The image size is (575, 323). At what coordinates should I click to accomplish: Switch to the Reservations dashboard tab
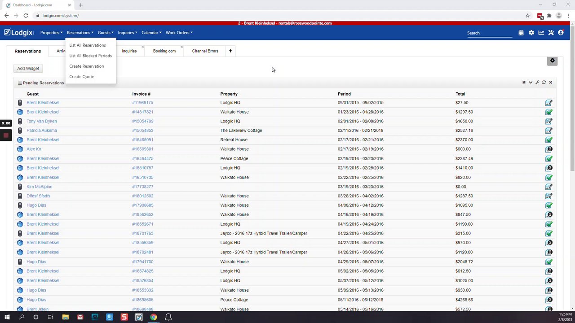[x=28, y=51]
